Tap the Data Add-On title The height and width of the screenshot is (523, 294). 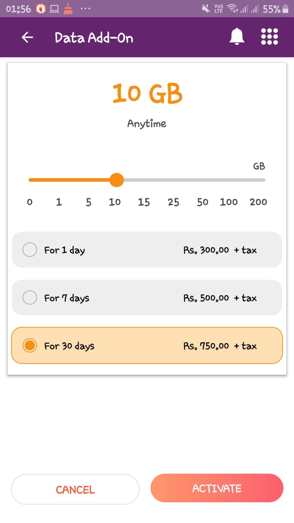(94, 38)
